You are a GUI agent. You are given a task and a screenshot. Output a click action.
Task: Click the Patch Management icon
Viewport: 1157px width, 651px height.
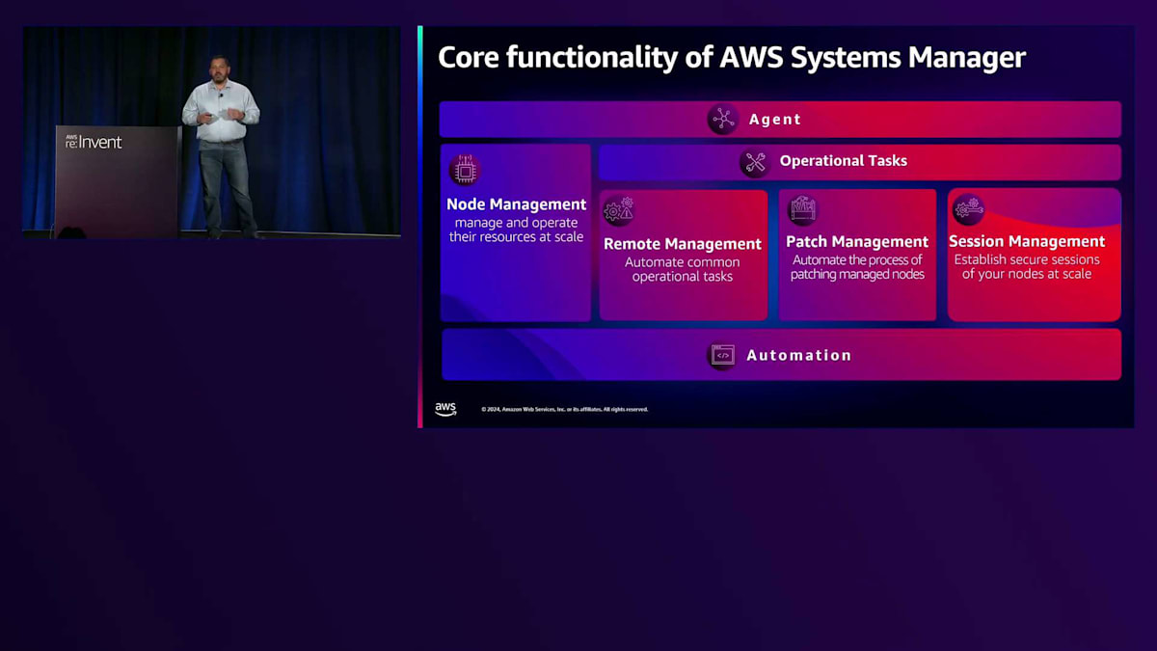pos(802,209)
